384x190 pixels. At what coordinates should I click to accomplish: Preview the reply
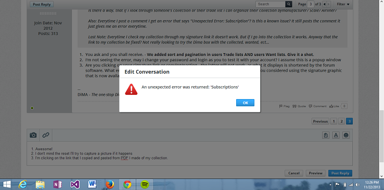coord(315,173)
